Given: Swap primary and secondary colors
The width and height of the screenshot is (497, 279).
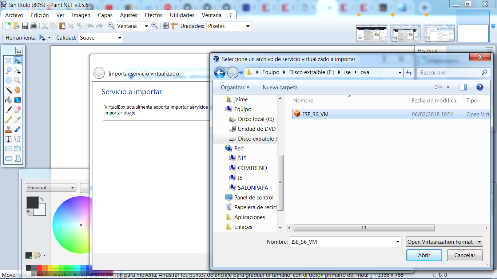Looking at the screenshot, I should point(42,199).
